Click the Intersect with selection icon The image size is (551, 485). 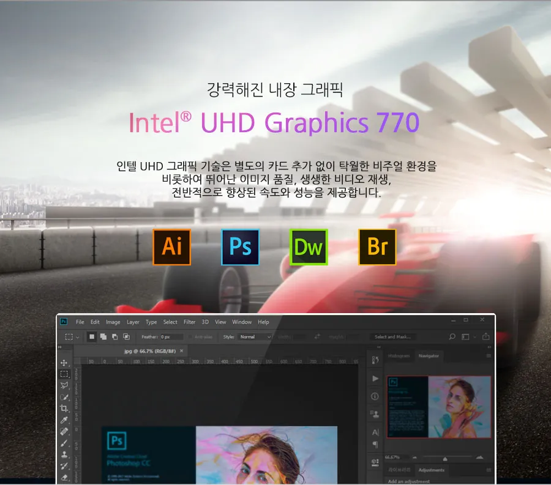(x=126, y=336)
